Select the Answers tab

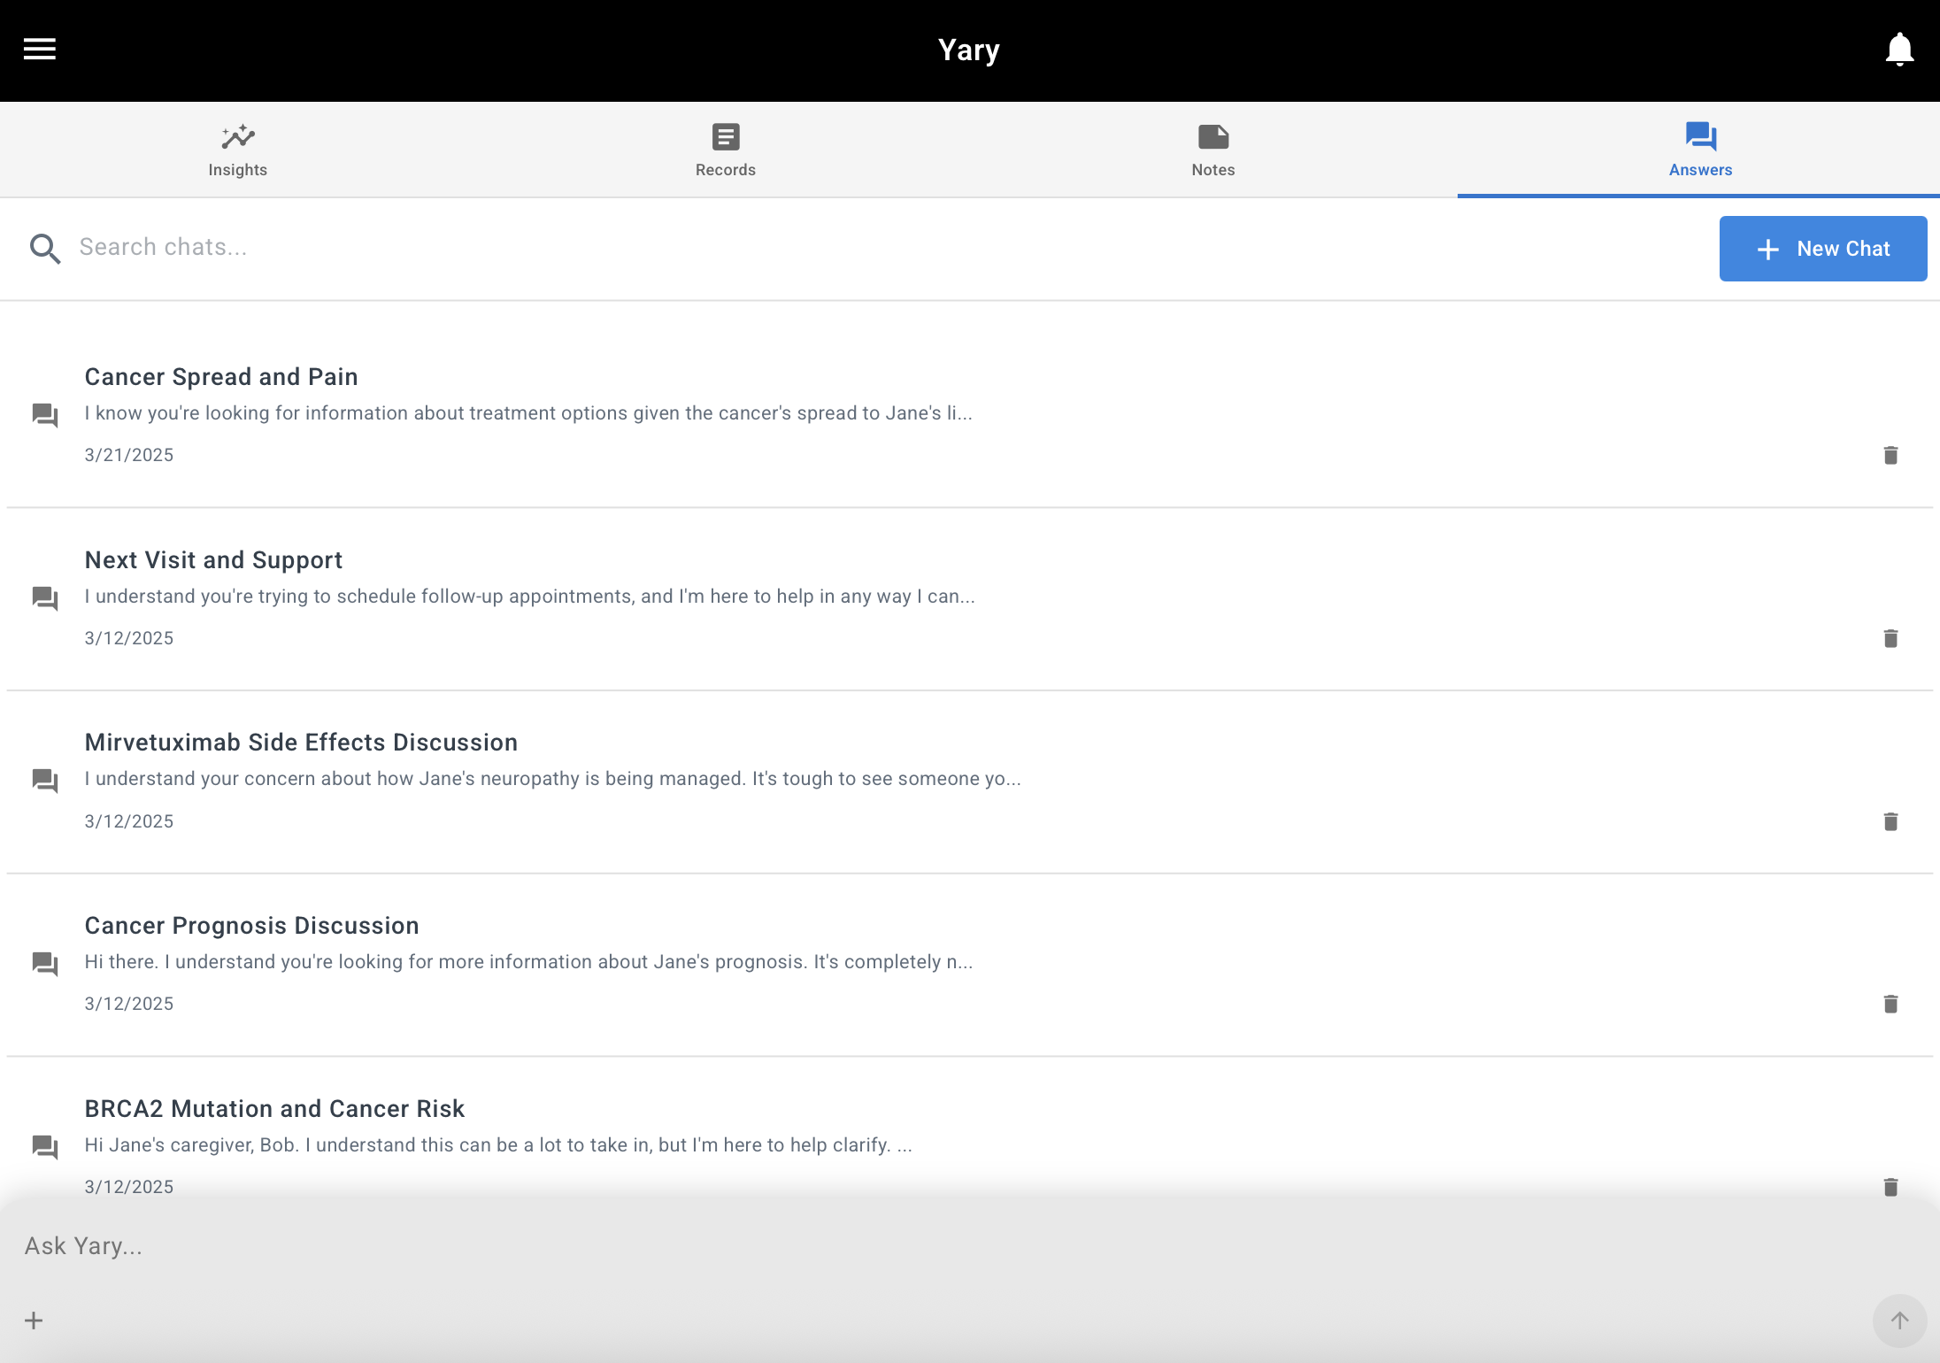point(1700,150)
